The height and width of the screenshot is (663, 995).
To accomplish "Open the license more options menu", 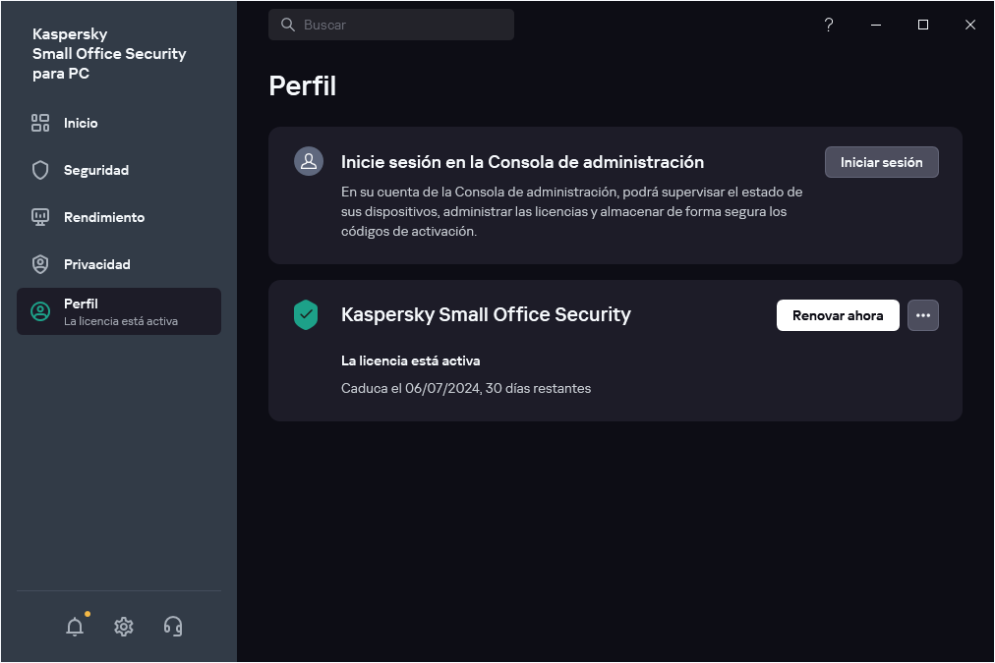I will point(922,315).
